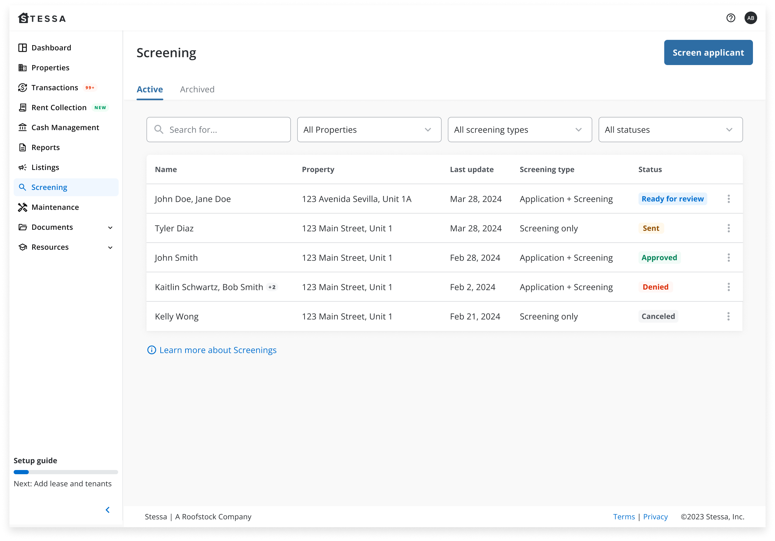Expand the Resources menu section

110,248
